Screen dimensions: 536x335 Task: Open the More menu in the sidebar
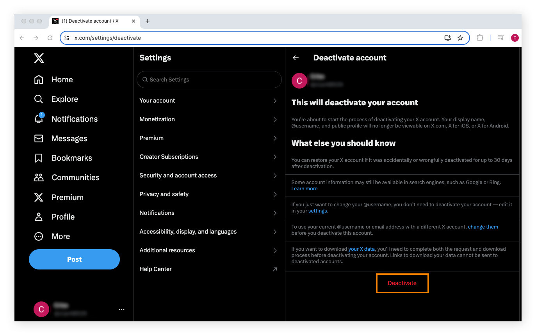[x=61, y=236]
